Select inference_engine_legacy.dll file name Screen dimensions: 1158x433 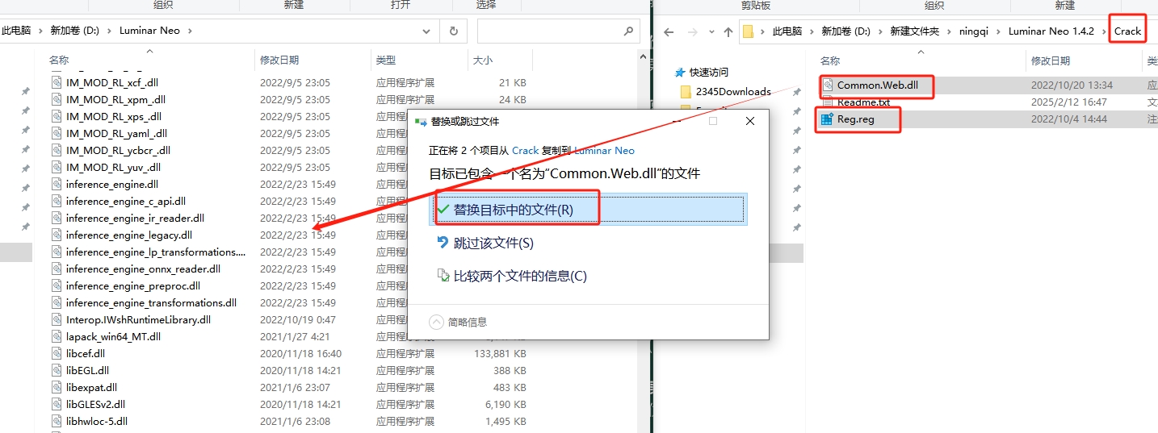[129, 235]
